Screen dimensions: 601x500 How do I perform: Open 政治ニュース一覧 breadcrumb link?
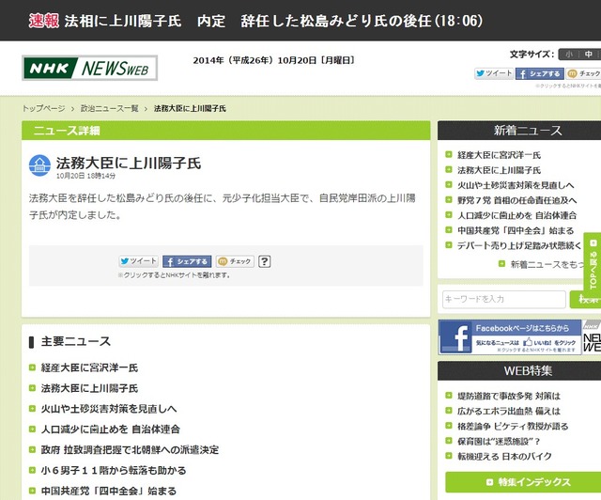pos(109,109)
